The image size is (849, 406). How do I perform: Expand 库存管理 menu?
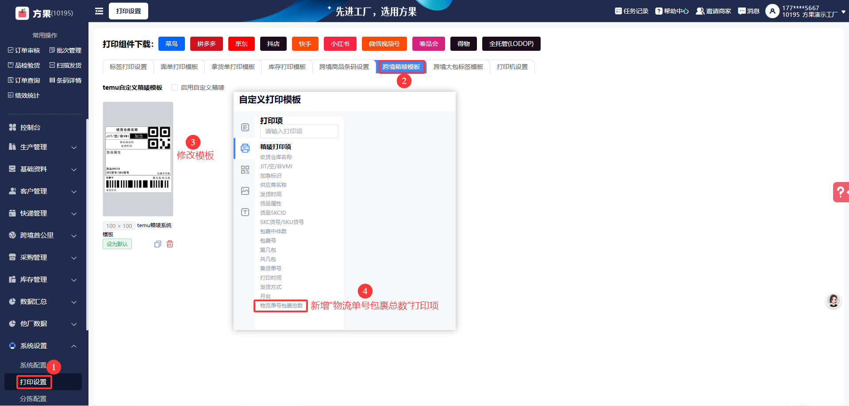pyautogui.click(x=43, y=279)
